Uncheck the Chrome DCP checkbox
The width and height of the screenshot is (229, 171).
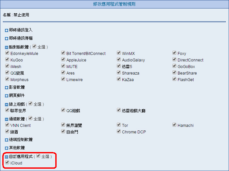[x=119, y=131]
